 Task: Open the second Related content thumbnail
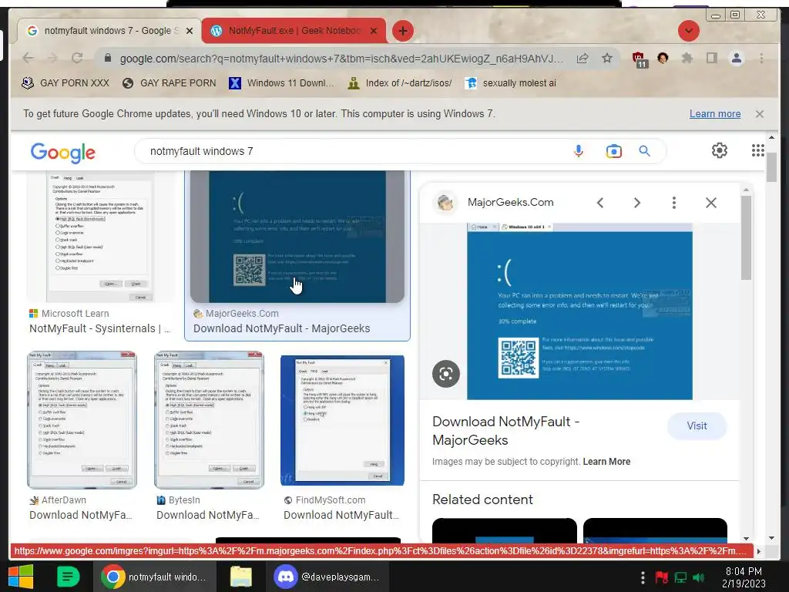click(x=655, y=530)
